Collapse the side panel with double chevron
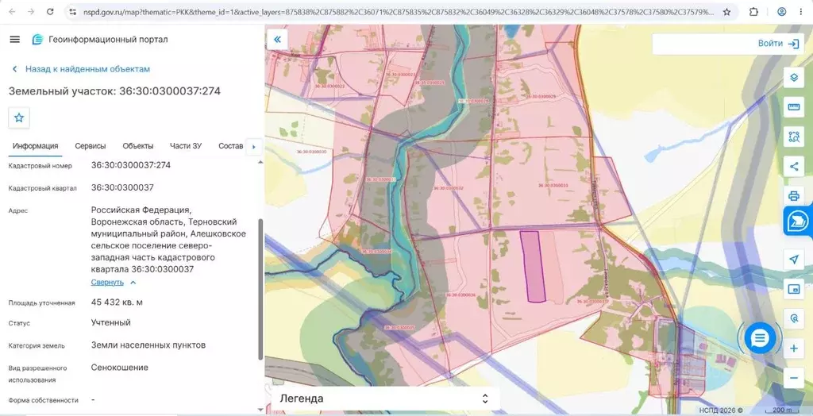This screenshot has height=416, width=813. click(277, 40)
